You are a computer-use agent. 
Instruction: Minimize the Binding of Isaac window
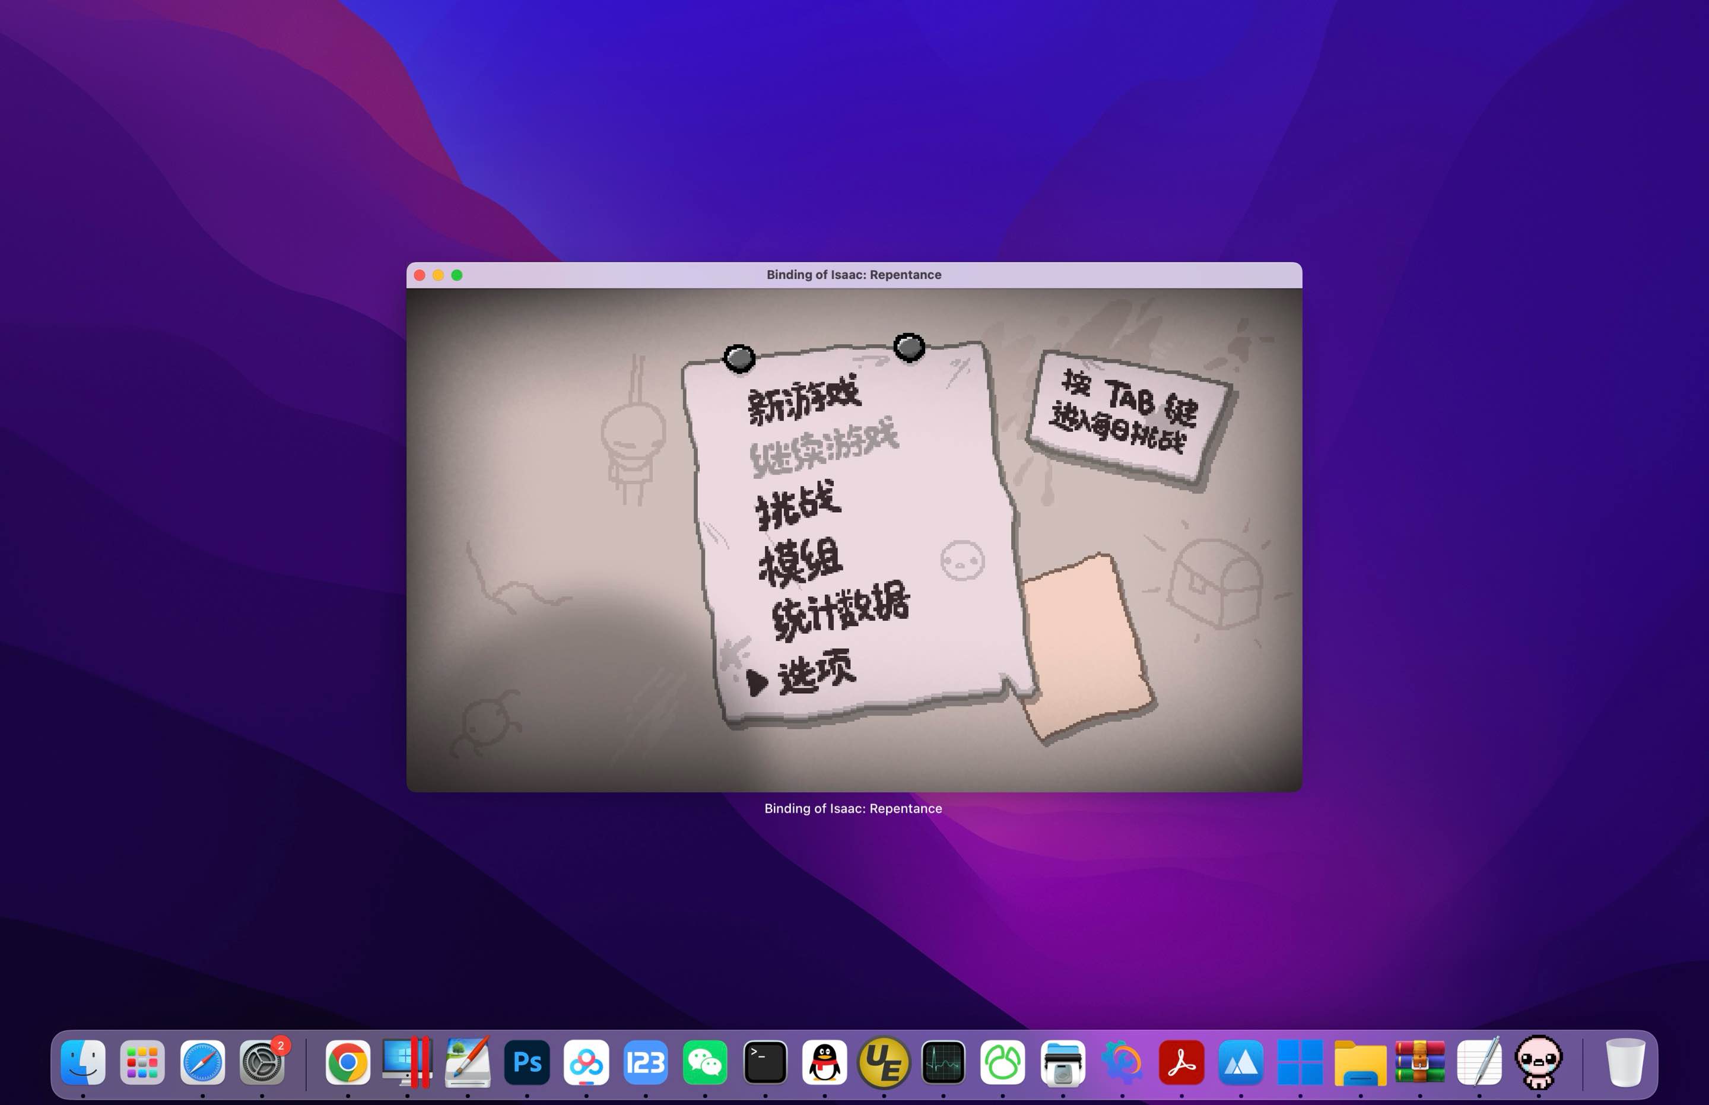439,275
